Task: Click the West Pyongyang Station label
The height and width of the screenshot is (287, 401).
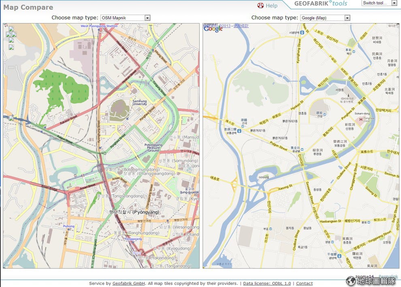Action: (x=99, y=26)
